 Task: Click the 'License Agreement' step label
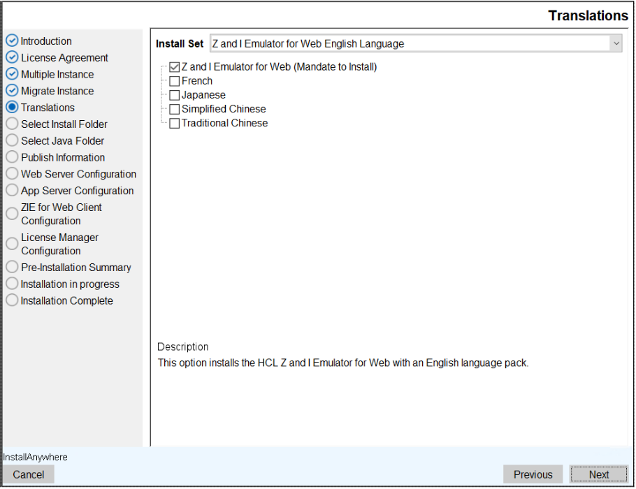click(64, 57)
